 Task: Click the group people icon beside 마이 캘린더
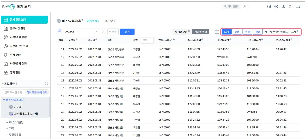245,6
